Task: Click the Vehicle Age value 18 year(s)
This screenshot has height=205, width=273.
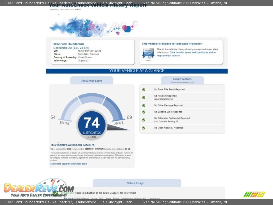Action: 83,60
